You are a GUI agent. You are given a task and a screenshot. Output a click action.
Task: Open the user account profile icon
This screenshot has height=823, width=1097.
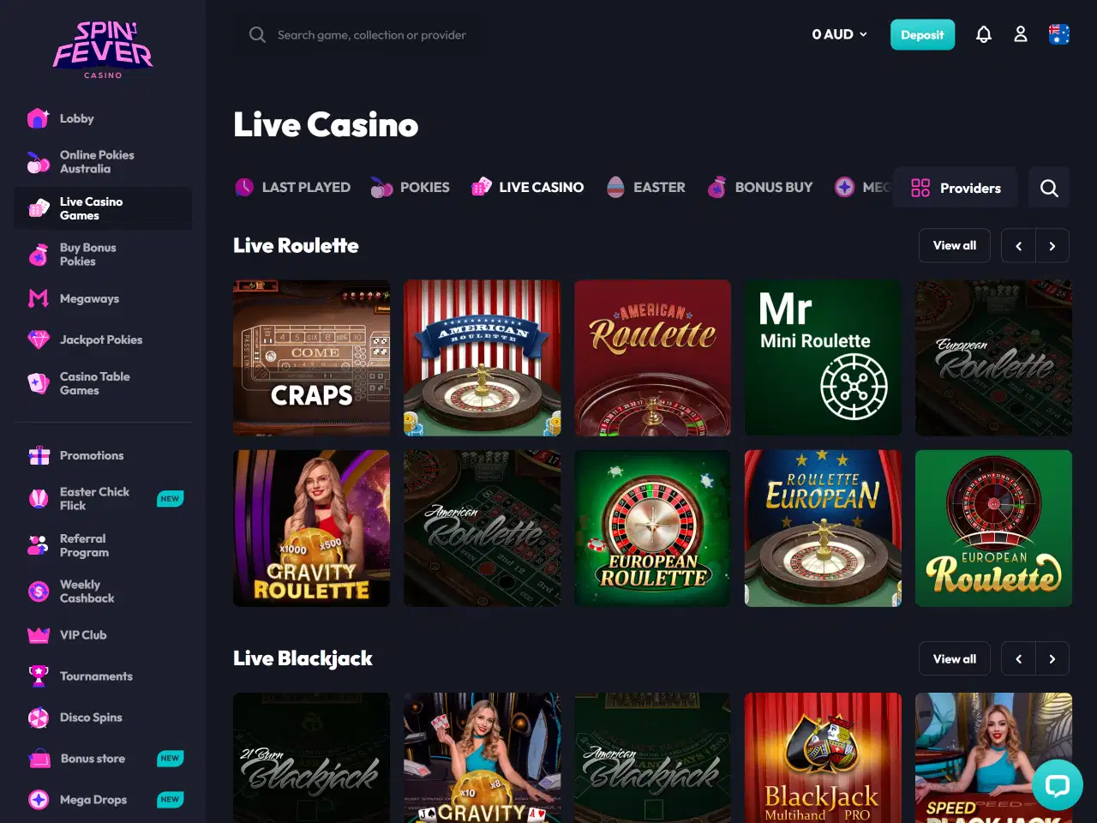(x=1021, y=34)
